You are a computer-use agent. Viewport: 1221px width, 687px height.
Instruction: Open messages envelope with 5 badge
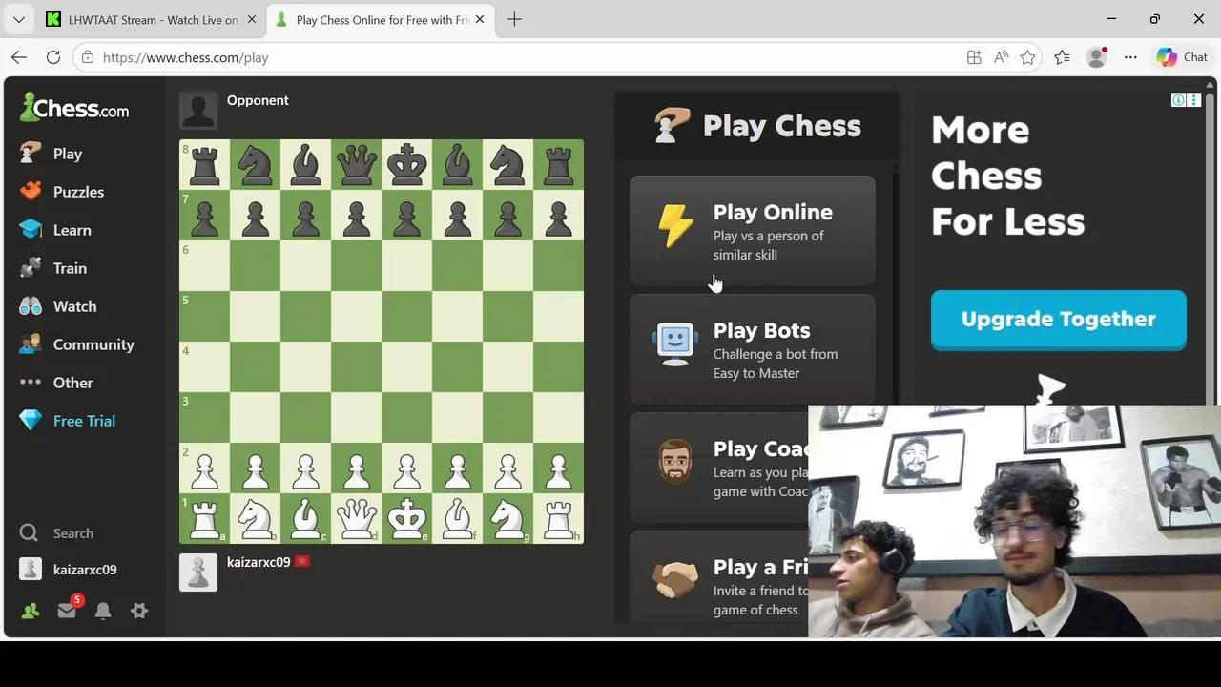(67, 610)
